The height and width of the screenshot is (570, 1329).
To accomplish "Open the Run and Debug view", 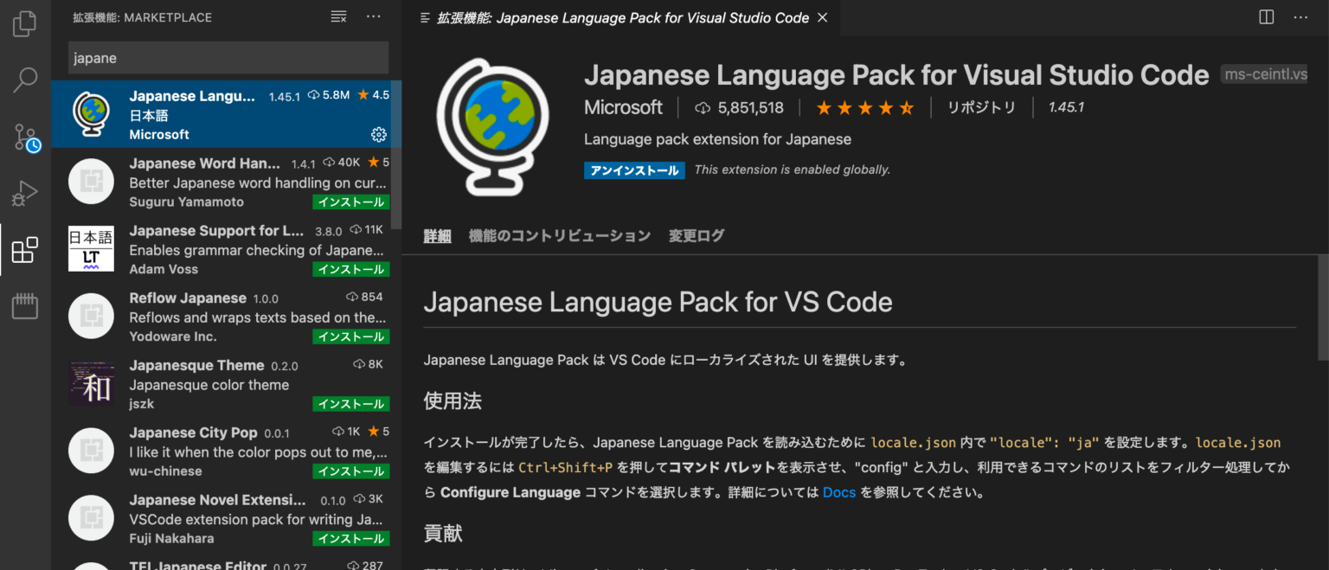I will [x=24, y=193].
